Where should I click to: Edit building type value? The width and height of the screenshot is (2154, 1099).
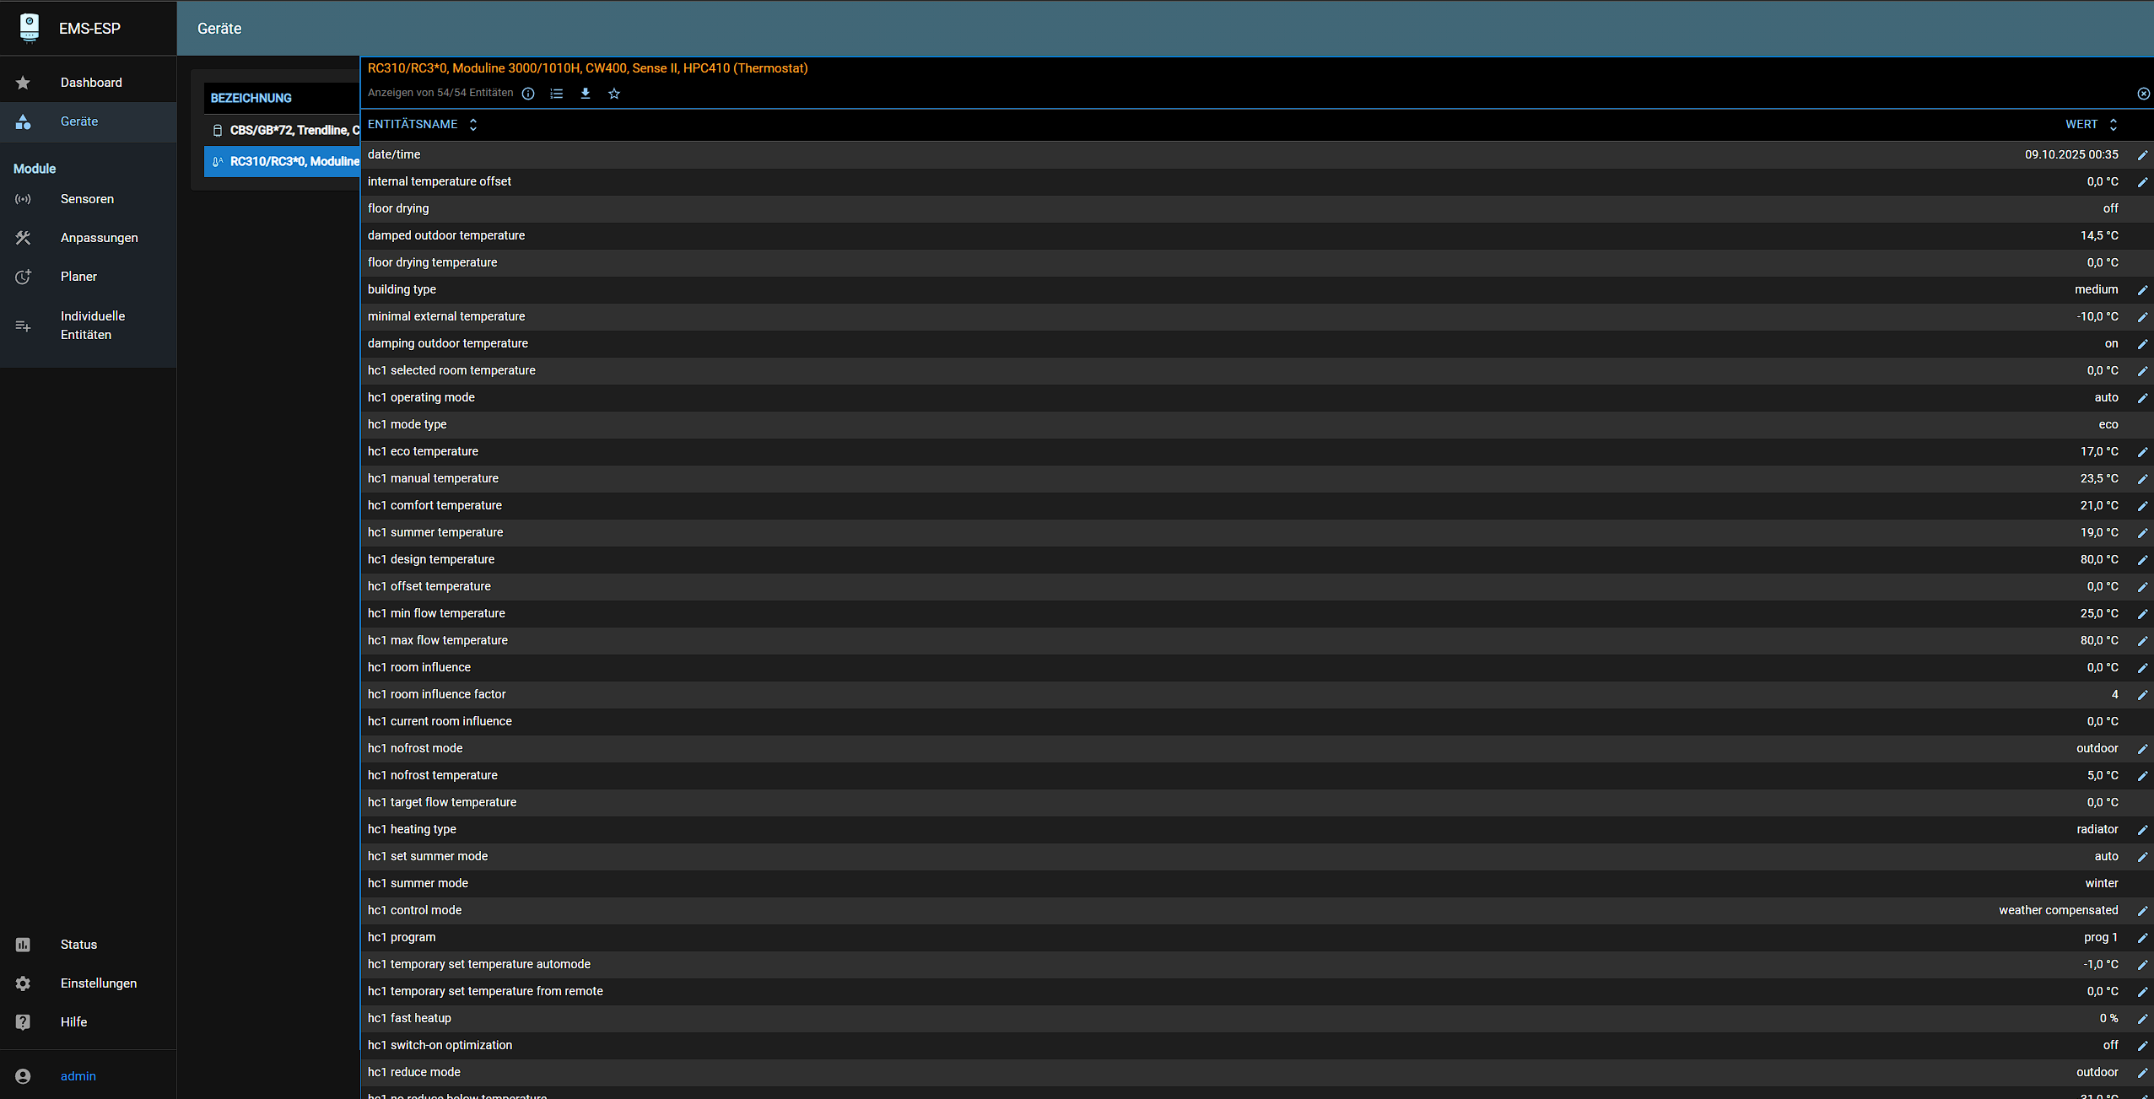coord(2142,290)
